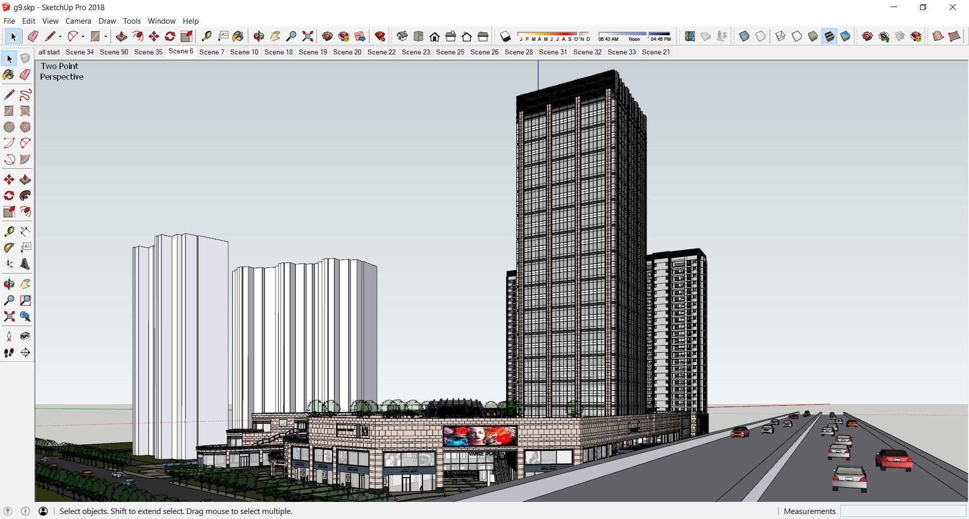This screenshot has height=519, width=969.
Task: Select the Freehand tool in left toolbar
Action: [25, 95]
